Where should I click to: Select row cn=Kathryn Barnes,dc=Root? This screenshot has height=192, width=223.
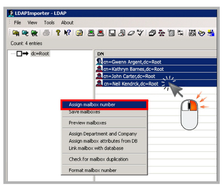point(156,69)
